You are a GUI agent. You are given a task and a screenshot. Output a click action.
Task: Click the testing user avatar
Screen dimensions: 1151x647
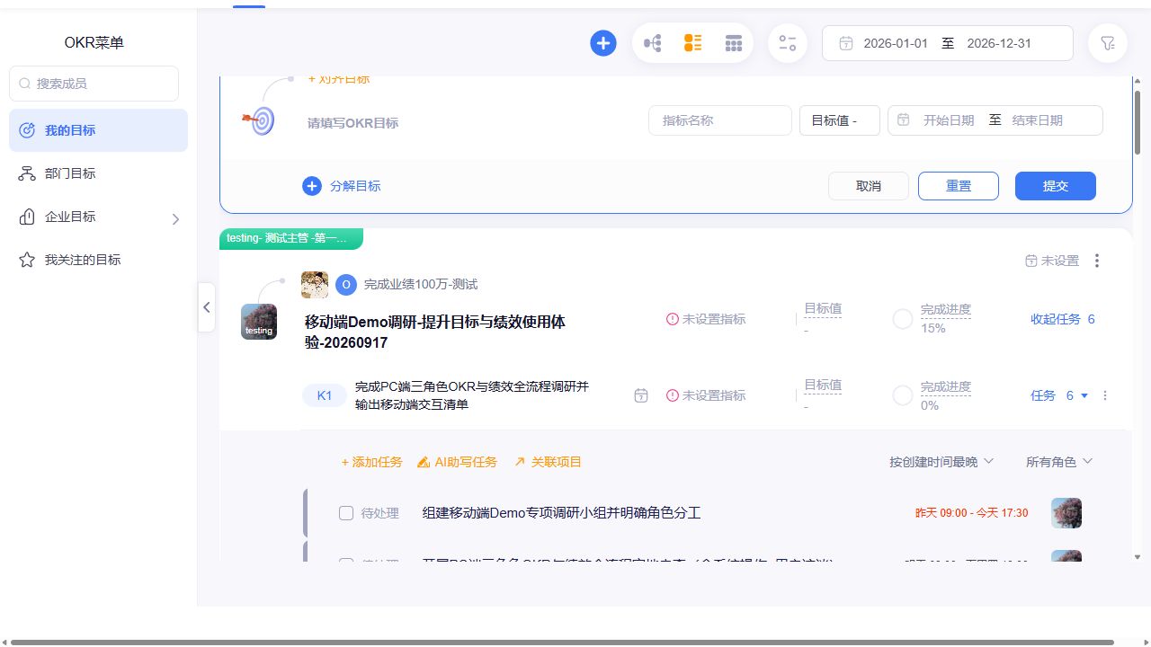click(x=259, y=322)
